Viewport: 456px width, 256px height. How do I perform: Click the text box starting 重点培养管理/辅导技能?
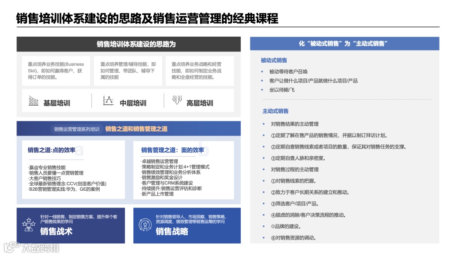[x=128, y=71]
